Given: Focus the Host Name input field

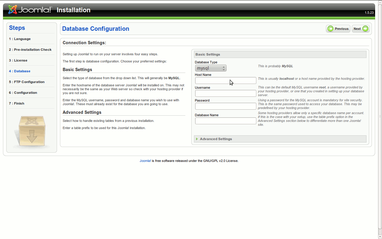Looking at the screenshot, I should tap(226, 81).
